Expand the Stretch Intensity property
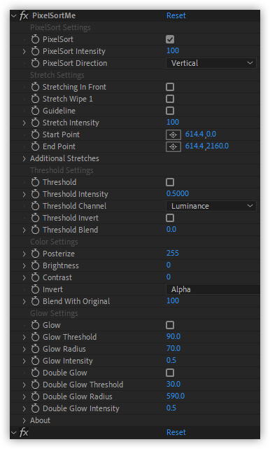Screen dimensions: 270x449 click(24, 123)
